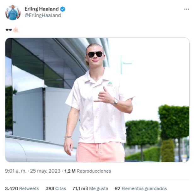Click the call-me hand emoji

[16, 30]
